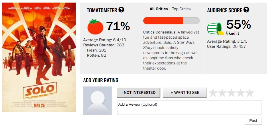This screenshot has width=269, height=126.
Task: Click the red Tomatometer progress bar
Action: click(171, 21)
